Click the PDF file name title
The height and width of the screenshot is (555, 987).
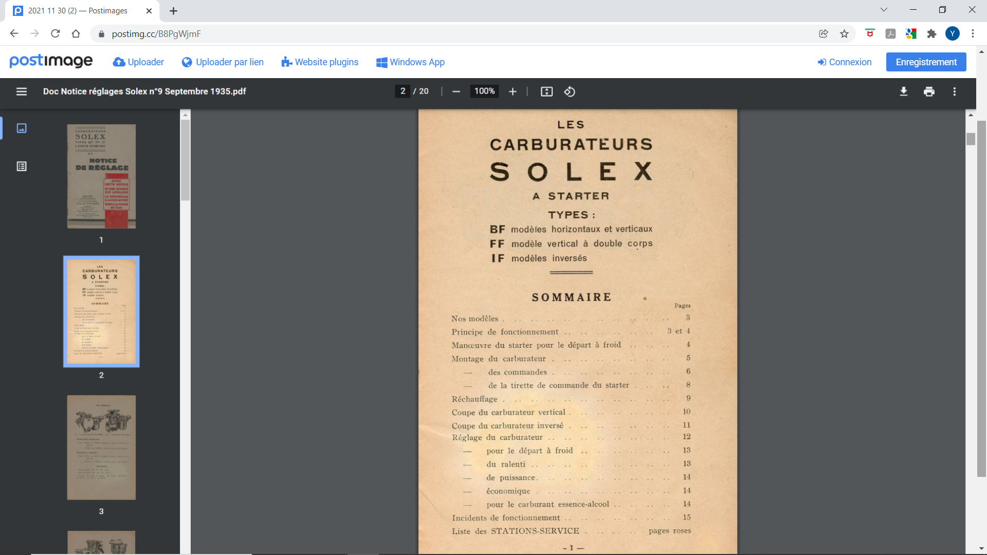144,91
